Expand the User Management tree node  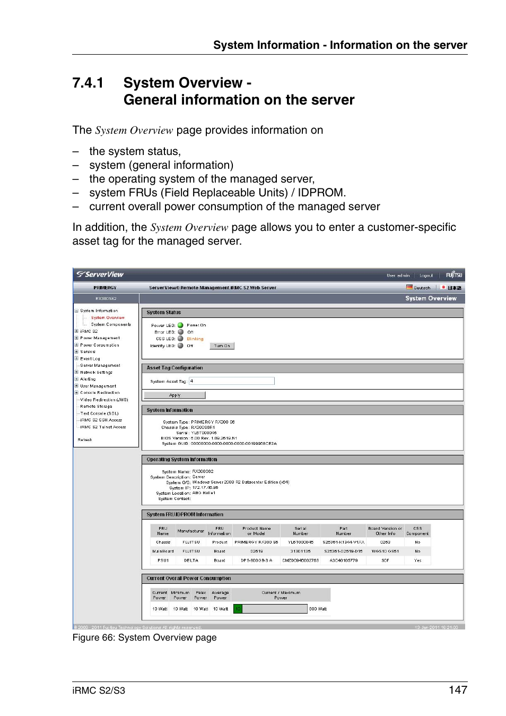(x=76, y=386)
